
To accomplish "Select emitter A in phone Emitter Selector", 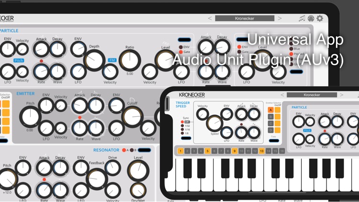I will tap(270, 110).
